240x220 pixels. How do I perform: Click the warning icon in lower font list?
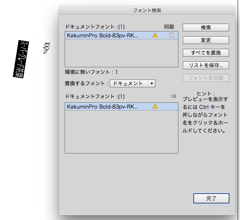155,106
